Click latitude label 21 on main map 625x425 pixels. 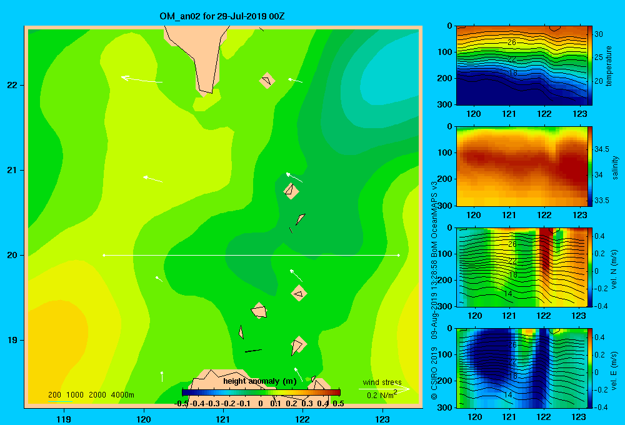coord(12,170)
